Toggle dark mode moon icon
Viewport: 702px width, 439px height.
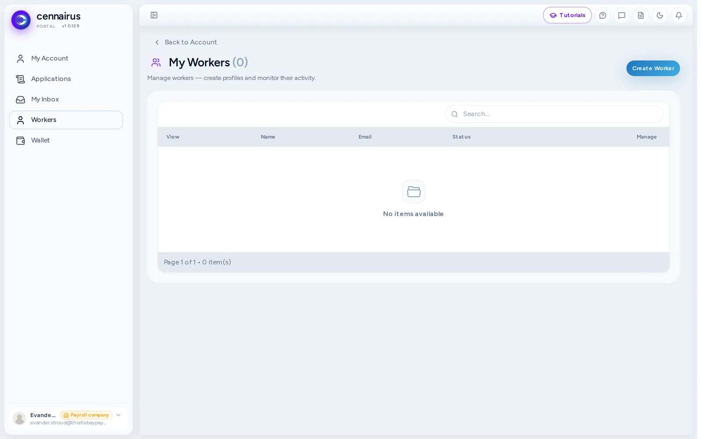(x=660, y=15)
